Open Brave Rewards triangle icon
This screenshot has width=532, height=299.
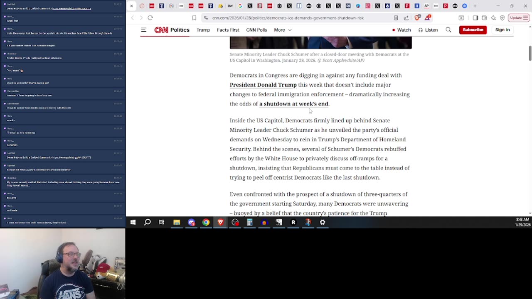(427, 18)
